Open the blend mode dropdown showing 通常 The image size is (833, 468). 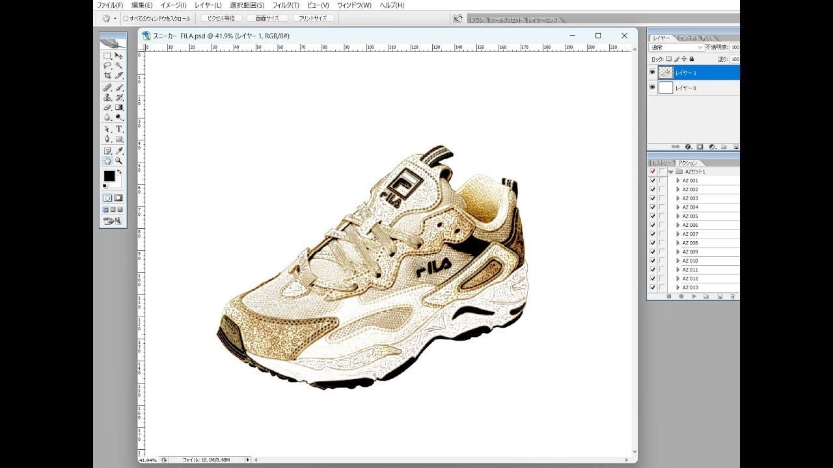677,47
